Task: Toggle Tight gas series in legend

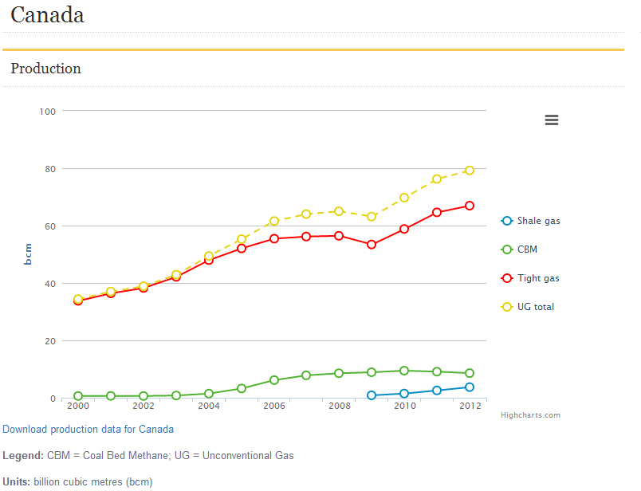Action: pos(538,278)
